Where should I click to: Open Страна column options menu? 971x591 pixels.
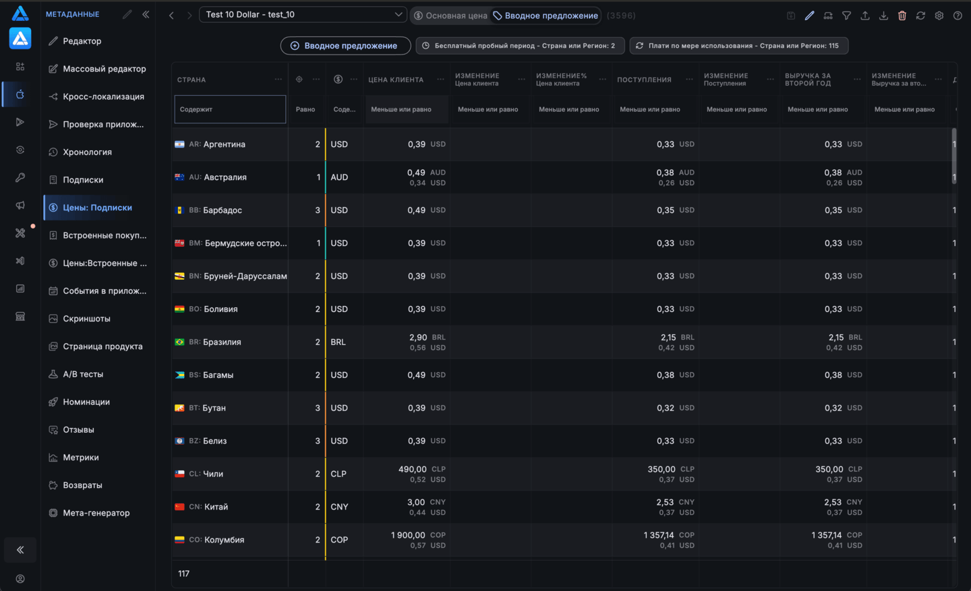(x=278, y=80)
